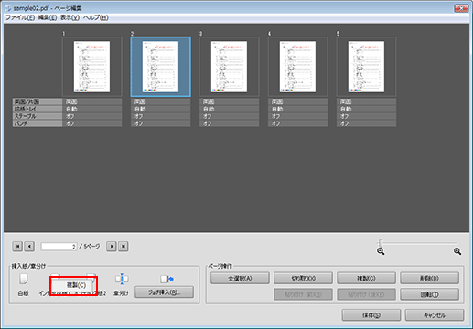
Task: Jump to the last page with navigation button
Action: point(124,246)
